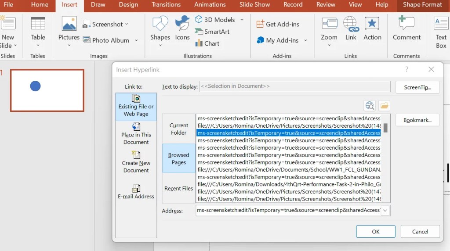Click the Browse the Web icon
This screenshot has width=450, height=251.
pyautogui.click(x=370, y=105)
